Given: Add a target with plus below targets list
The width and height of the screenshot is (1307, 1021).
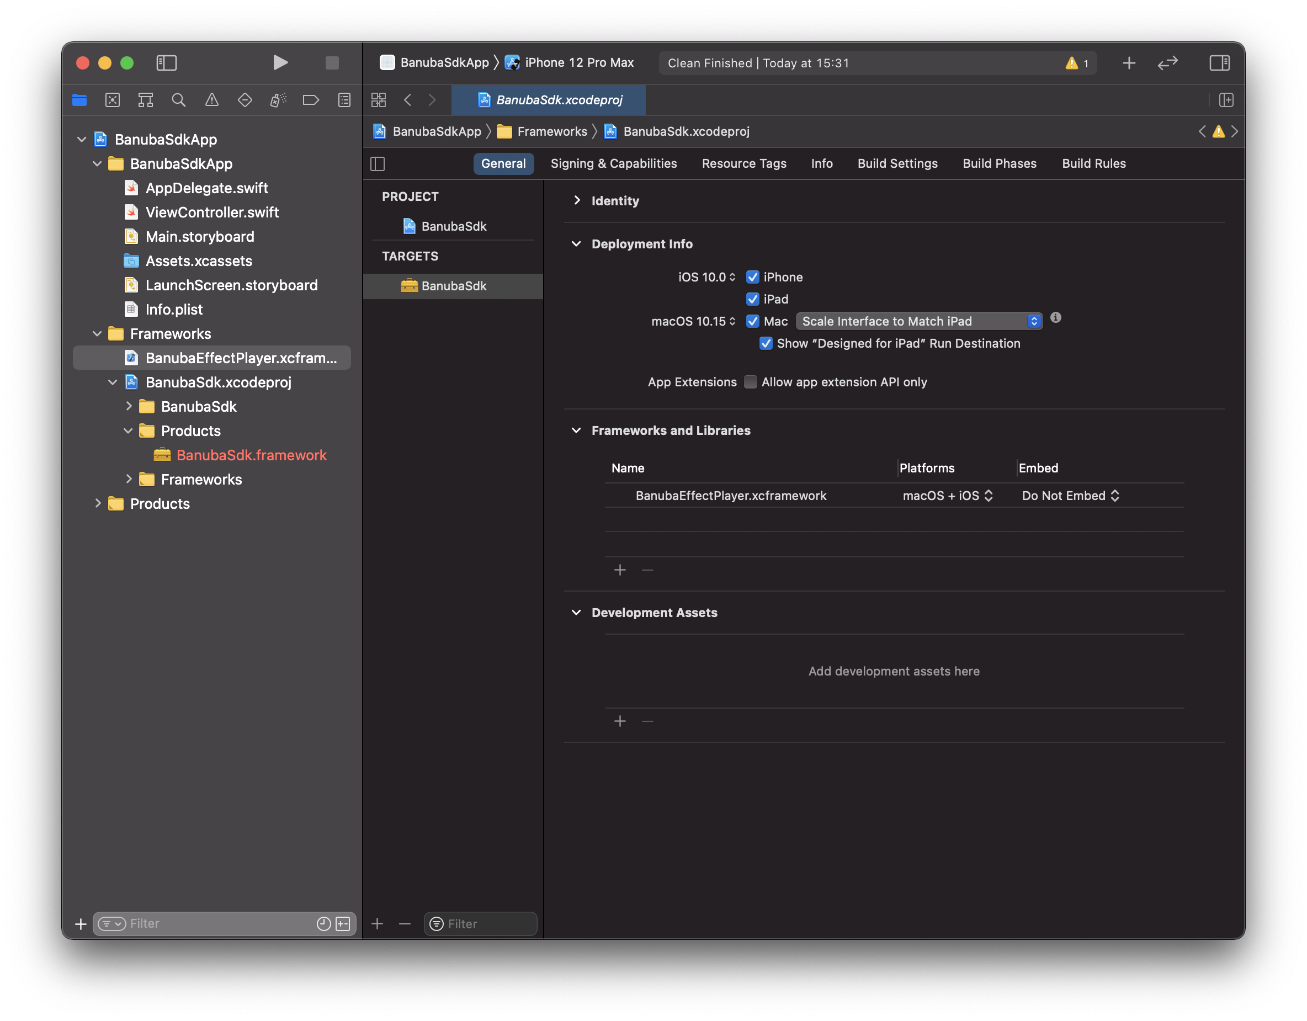Looking at the screenshot, I should 377,923.
